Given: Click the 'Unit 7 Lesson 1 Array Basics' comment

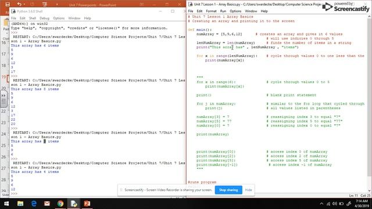Looking at the screenshot, I should point(221,17).
